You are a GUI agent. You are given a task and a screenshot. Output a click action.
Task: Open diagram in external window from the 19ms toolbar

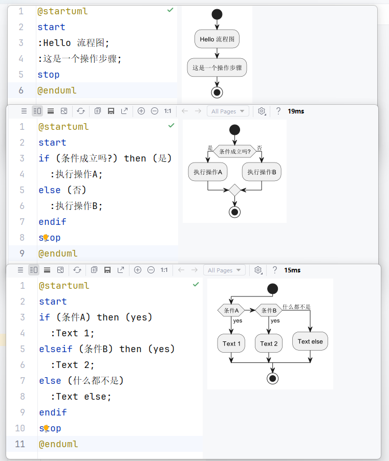click(124, 111)
